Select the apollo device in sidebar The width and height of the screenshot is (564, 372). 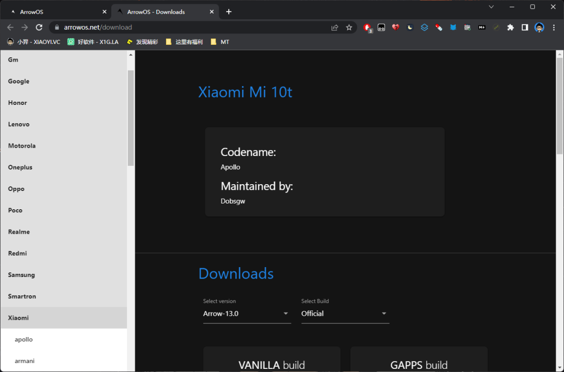click(x=23, y=340)
